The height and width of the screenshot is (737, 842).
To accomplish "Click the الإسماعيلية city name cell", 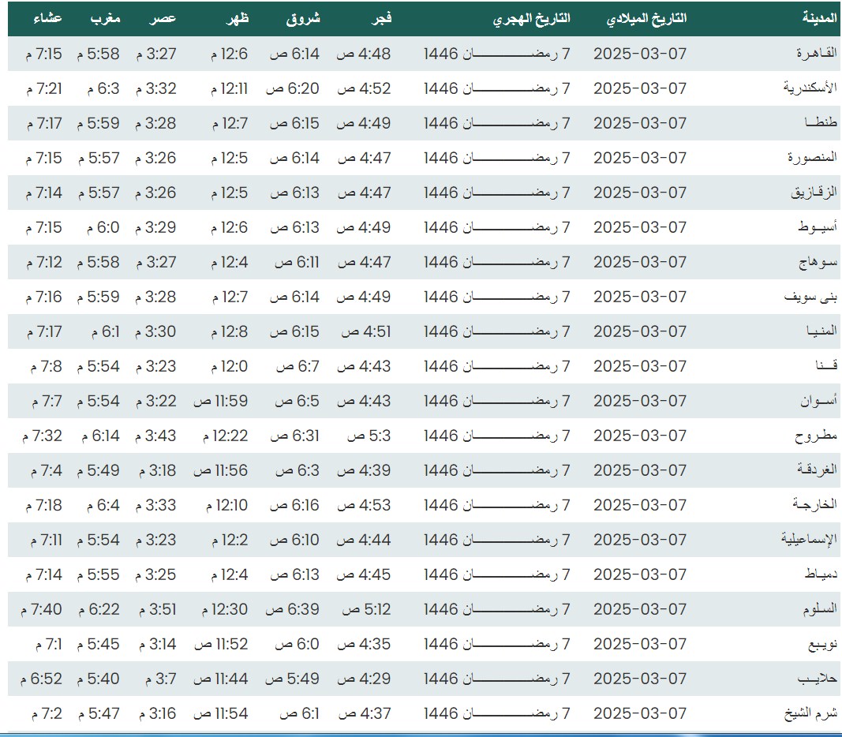I will pyautogui.click(x=809, y=540).
